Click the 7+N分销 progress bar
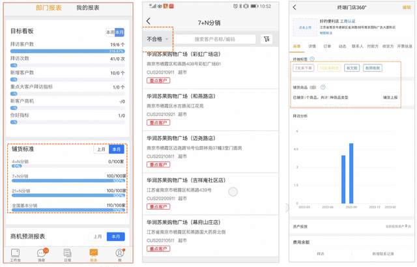Screen dimensions: 417x267 (x=68, y=182)
